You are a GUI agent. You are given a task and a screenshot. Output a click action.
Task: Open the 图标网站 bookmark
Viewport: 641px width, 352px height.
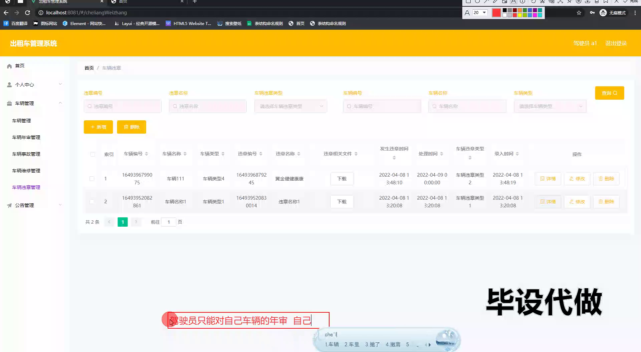click(x=45, y=23)
